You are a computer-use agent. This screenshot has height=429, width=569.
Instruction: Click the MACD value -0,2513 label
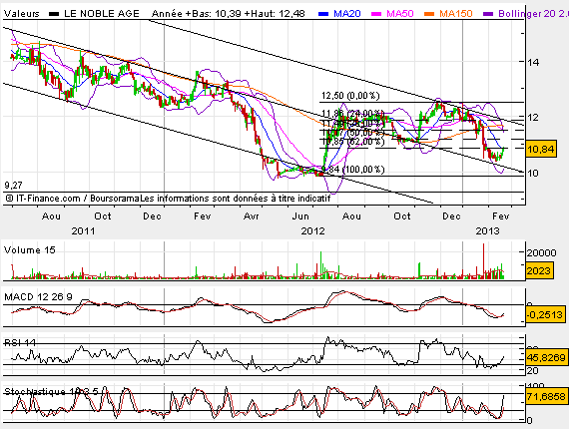click(x=545, y=314)
